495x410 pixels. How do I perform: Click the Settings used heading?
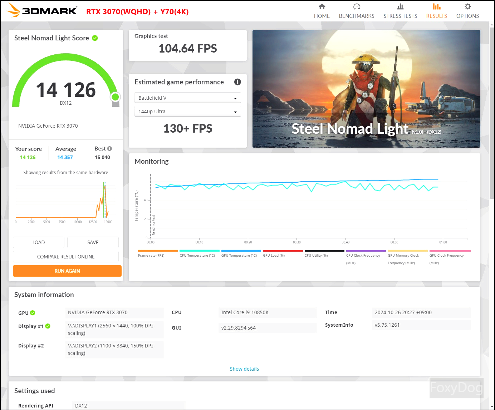click(35, 391)
